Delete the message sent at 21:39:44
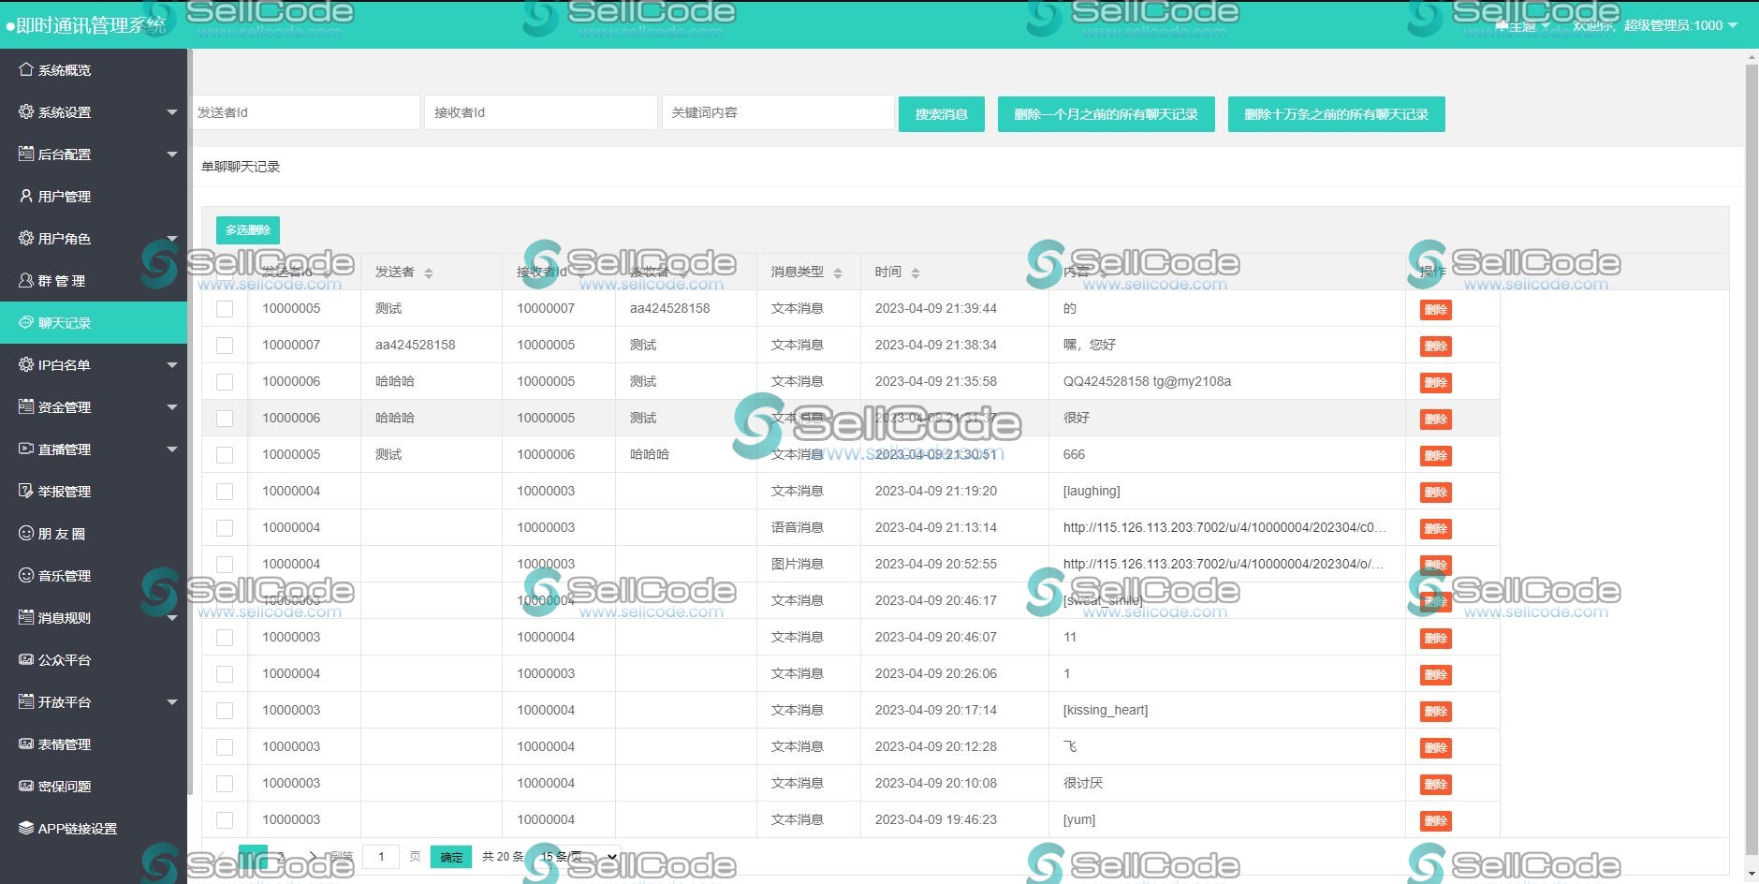Screen dimensions: 1759x884 [x=1435, y=309]
